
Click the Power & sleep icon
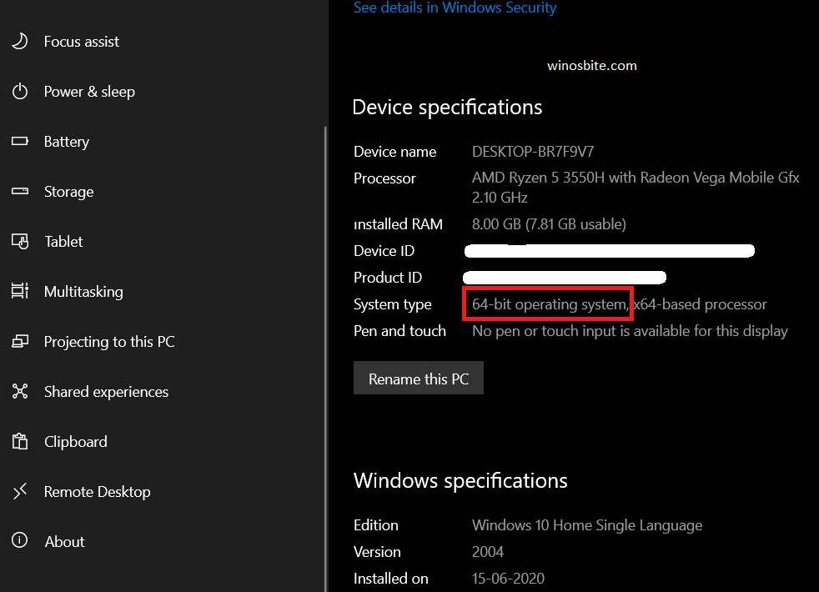pos(20,92)
